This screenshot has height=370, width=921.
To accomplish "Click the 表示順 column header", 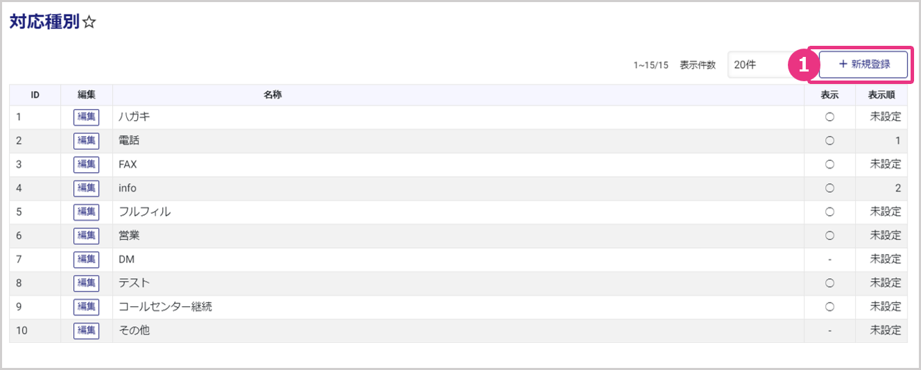I will 881,95.
